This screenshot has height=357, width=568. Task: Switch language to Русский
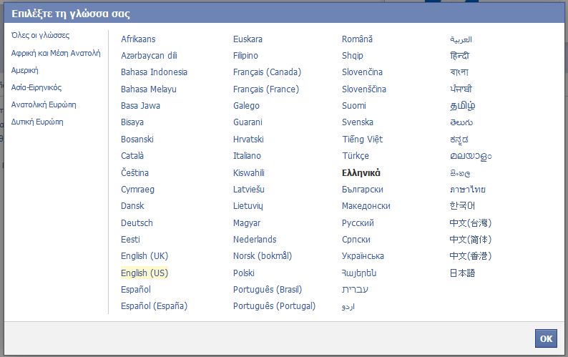pos(358,223)
